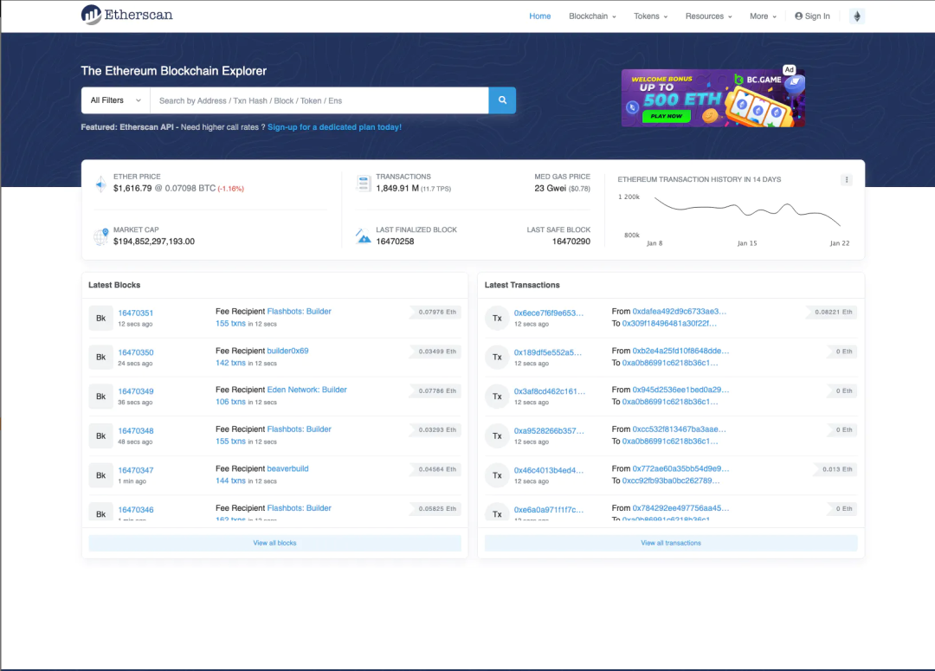
Task: Click the Tx icon for transaction 0x6ece7f6f9e653
Action: coord(497,318)
